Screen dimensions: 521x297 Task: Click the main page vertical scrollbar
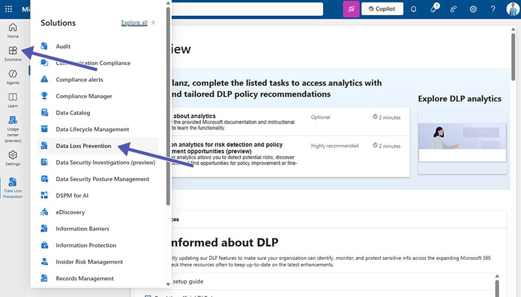[x=513, y=57]
